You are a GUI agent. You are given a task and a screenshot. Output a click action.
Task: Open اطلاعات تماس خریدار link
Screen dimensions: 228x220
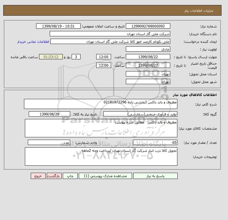coord(33,42)
